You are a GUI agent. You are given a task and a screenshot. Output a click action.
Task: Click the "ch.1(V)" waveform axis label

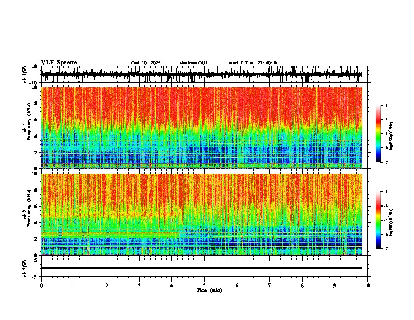[x=25, y=74]
